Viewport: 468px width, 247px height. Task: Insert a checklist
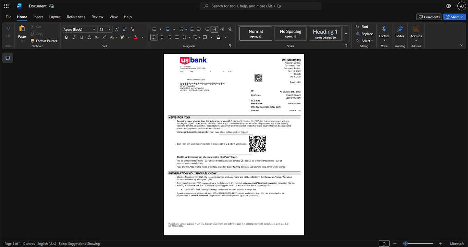tap(192, 29)
